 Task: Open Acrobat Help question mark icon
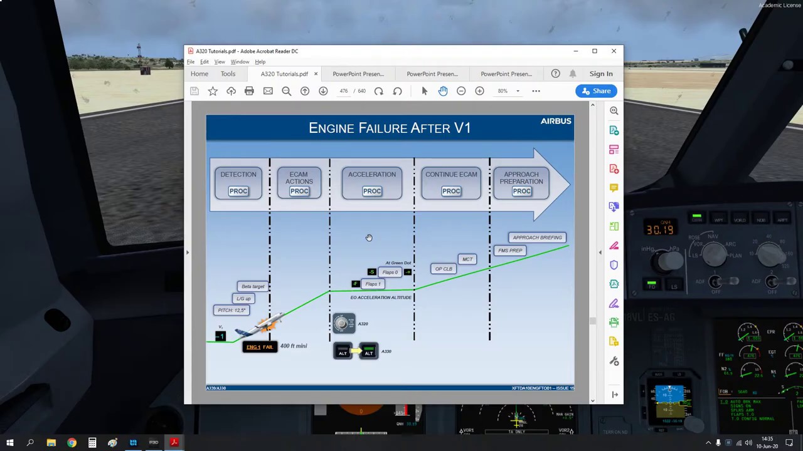pos(555,74)
